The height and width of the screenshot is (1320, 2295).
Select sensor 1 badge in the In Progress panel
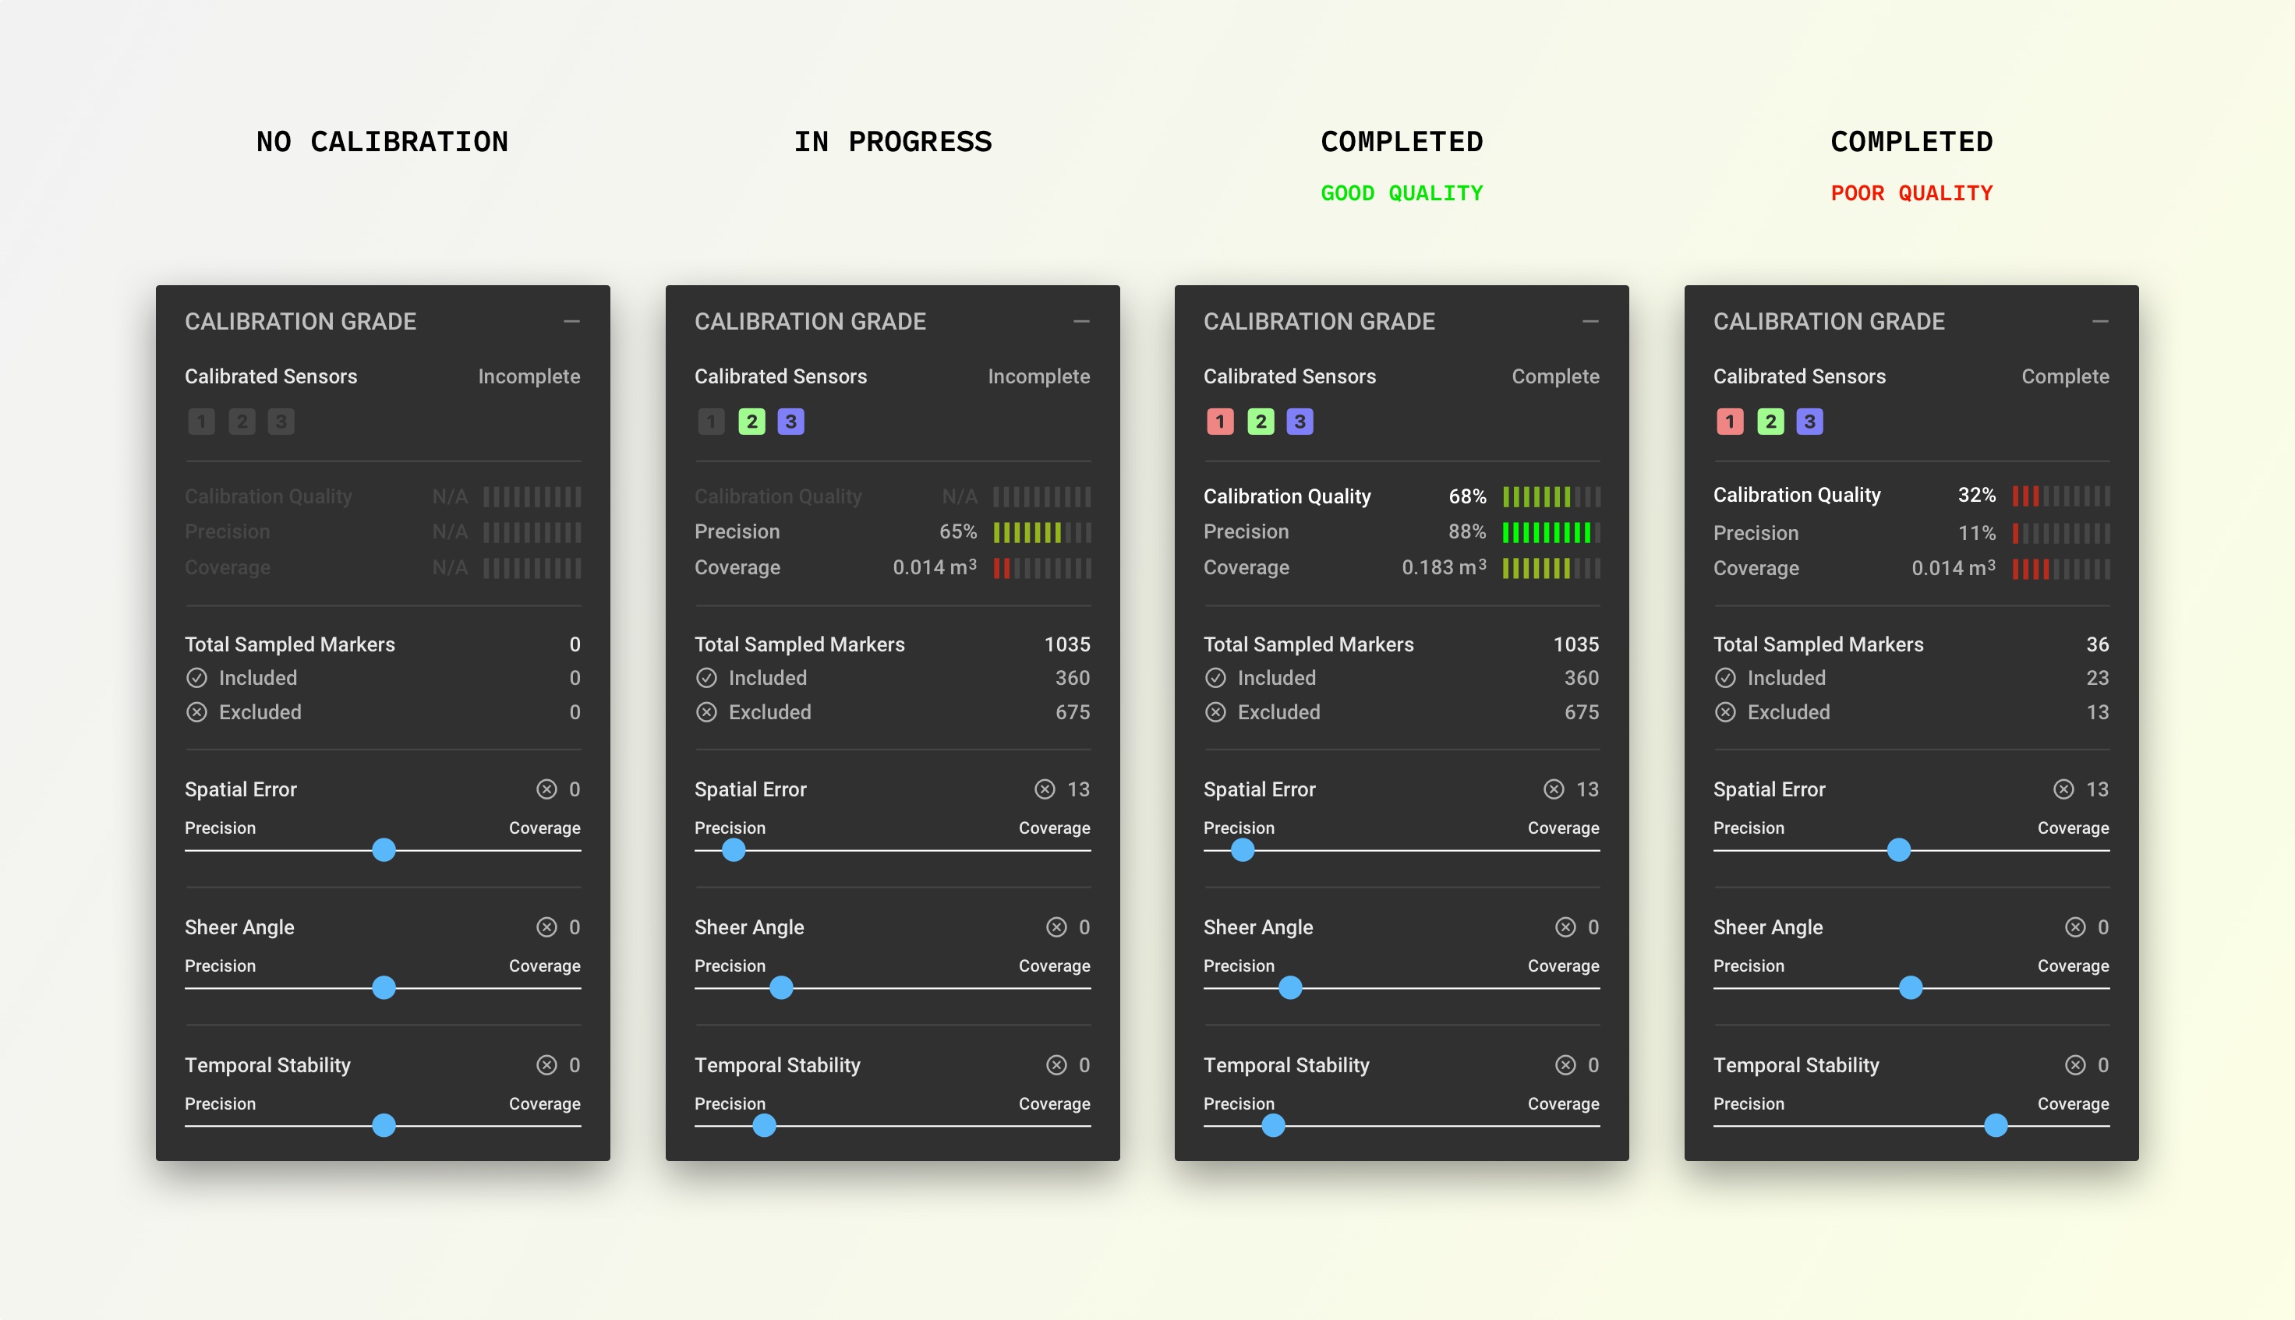pyautogui.click(x=711, y=421)
